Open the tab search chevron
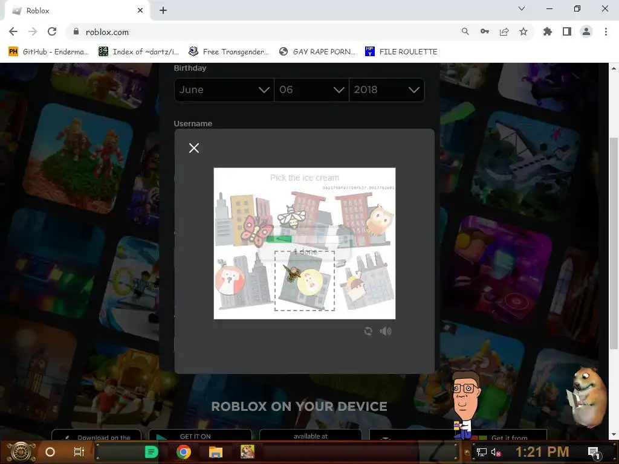This screenshot has height=464, width=619. click(522, 8)
